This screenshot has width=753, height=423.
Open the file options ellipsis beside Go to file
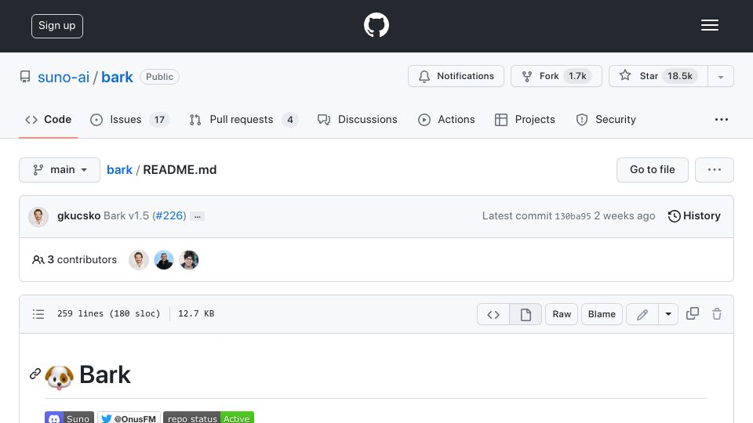(714, 170)
